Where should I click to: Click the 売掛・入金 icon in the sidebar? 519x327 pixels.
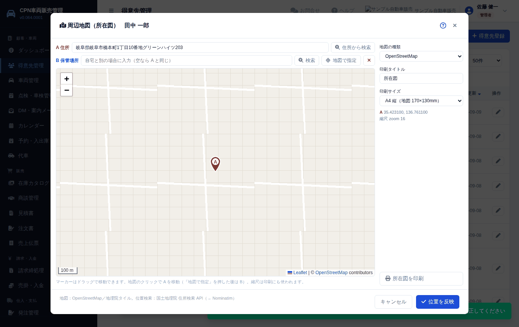click(x=11, y=286)
